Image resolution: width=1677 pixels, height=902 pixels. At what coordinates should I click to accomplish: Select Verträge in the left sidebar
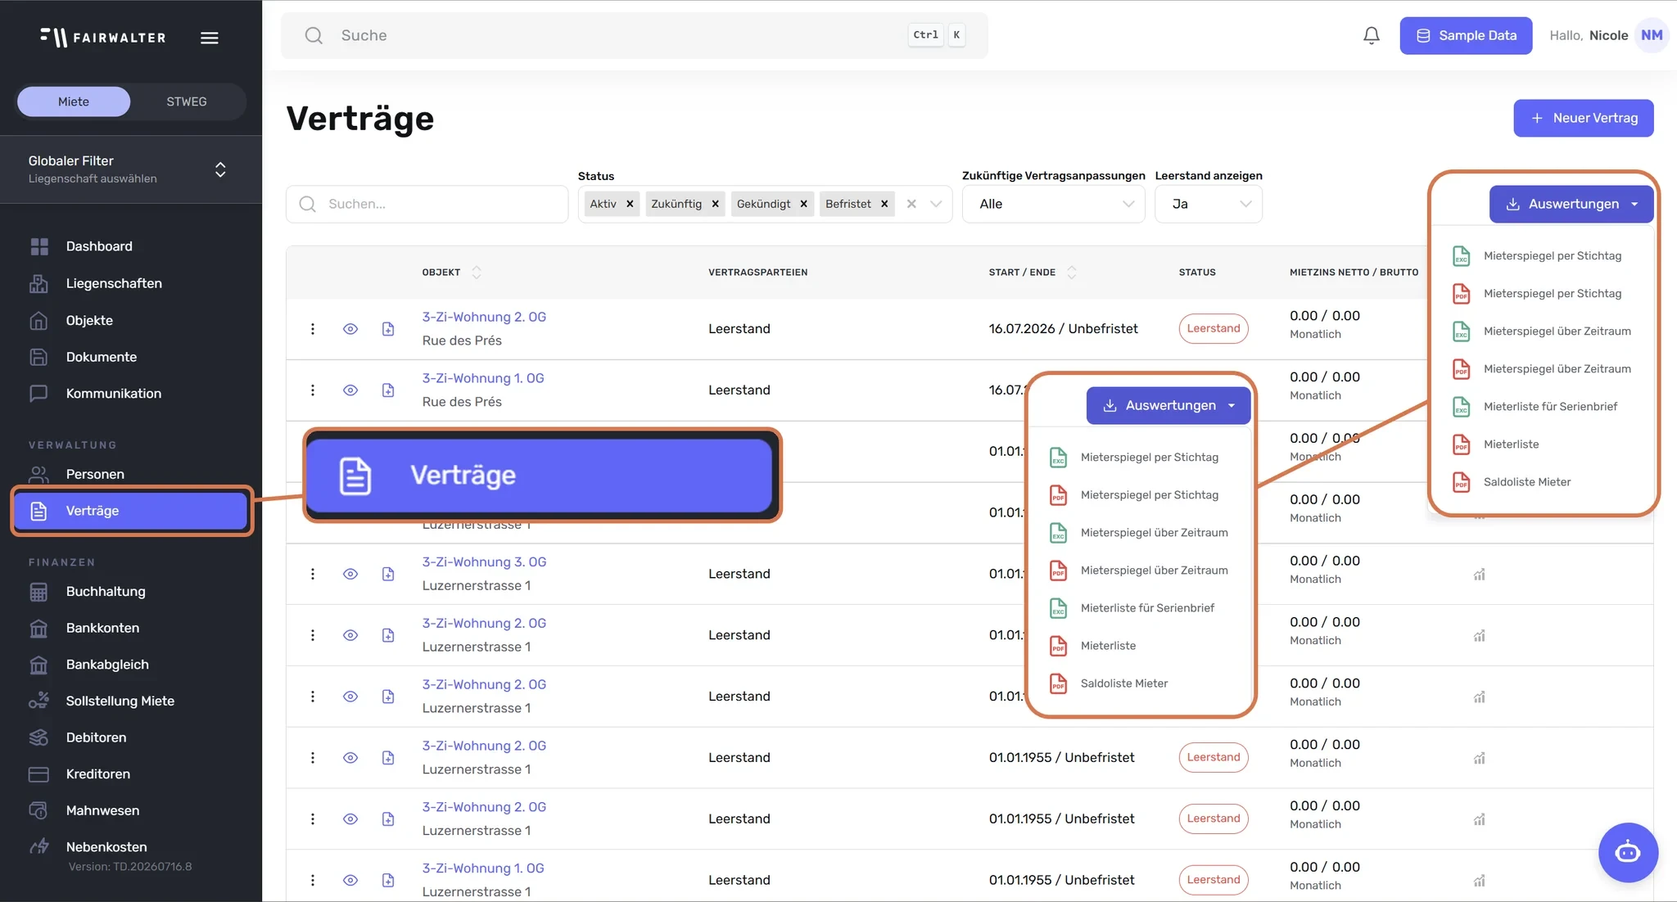click(x=131, y=511)
